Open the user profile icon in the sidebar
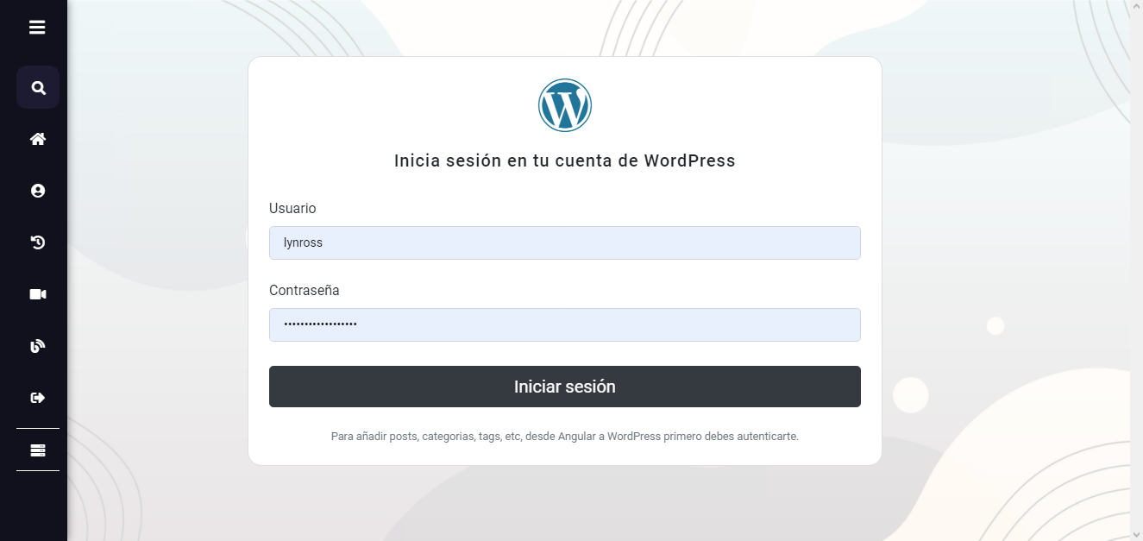Viewport: 1143px width, 541px height. pos(38,191)
